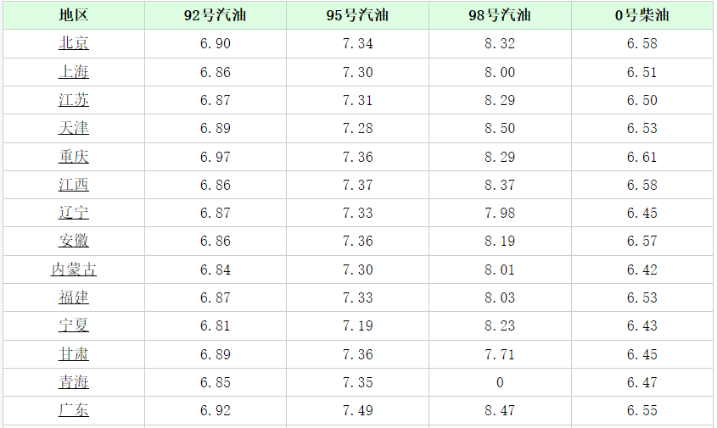Open the 内蒙古 region link
717x428 pixels.
74,270
